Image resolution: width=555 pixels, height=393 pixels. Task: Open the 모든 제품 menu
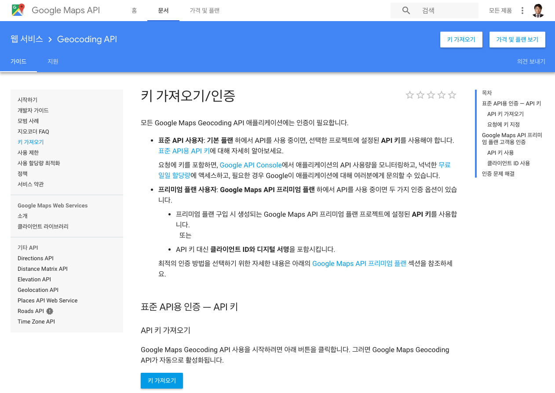[500, 11]
